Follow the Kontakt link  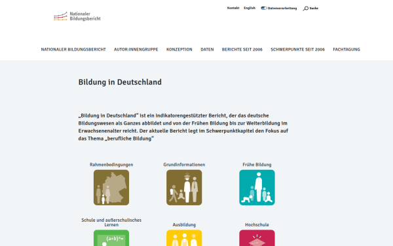point(233,8)
